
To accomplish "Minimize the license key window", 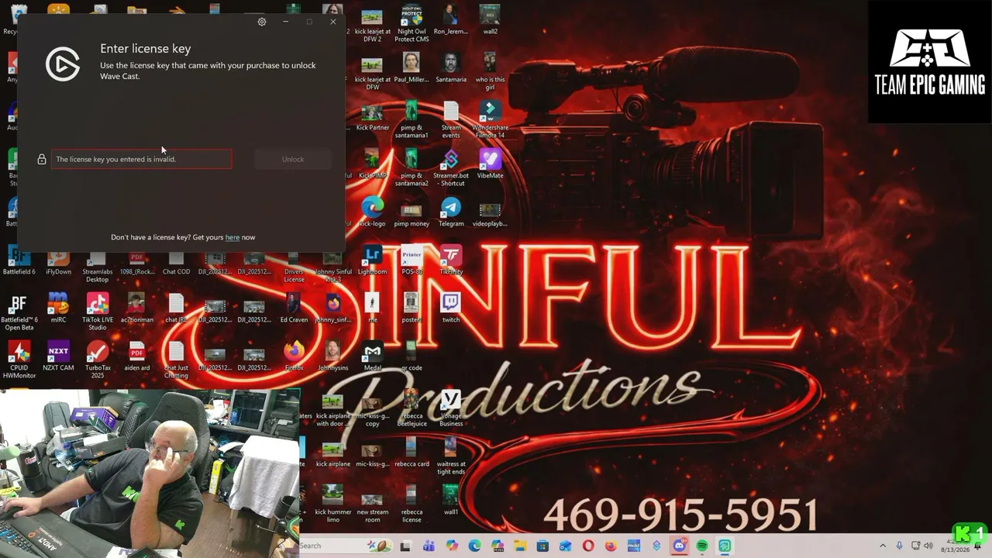I will click(x=285, y=22).
